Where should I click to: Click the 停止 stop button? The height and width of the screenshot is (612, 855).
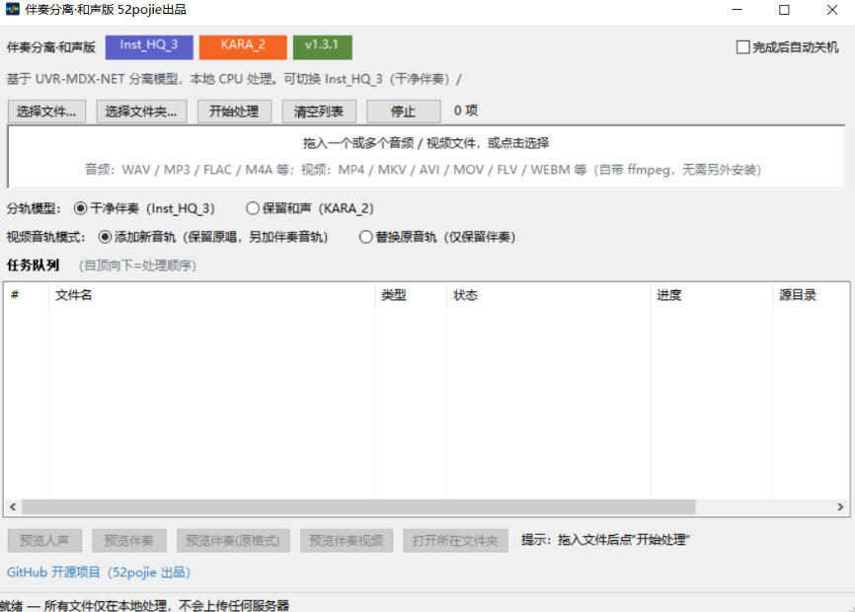coord(403,112)
